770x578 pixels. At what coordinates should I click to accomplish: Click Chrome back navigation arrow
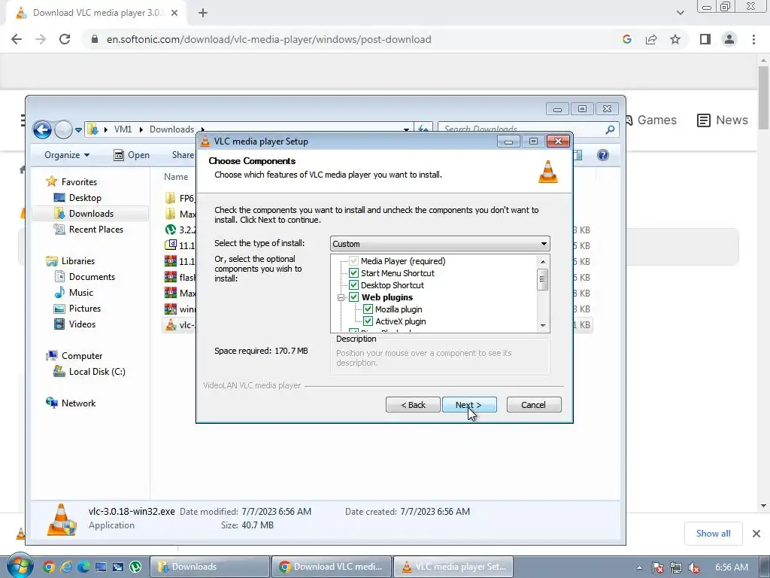pos(17,39)
